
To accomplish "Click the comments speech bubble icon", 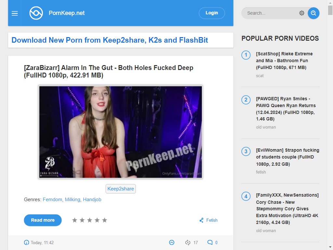I will pos(210,243).
